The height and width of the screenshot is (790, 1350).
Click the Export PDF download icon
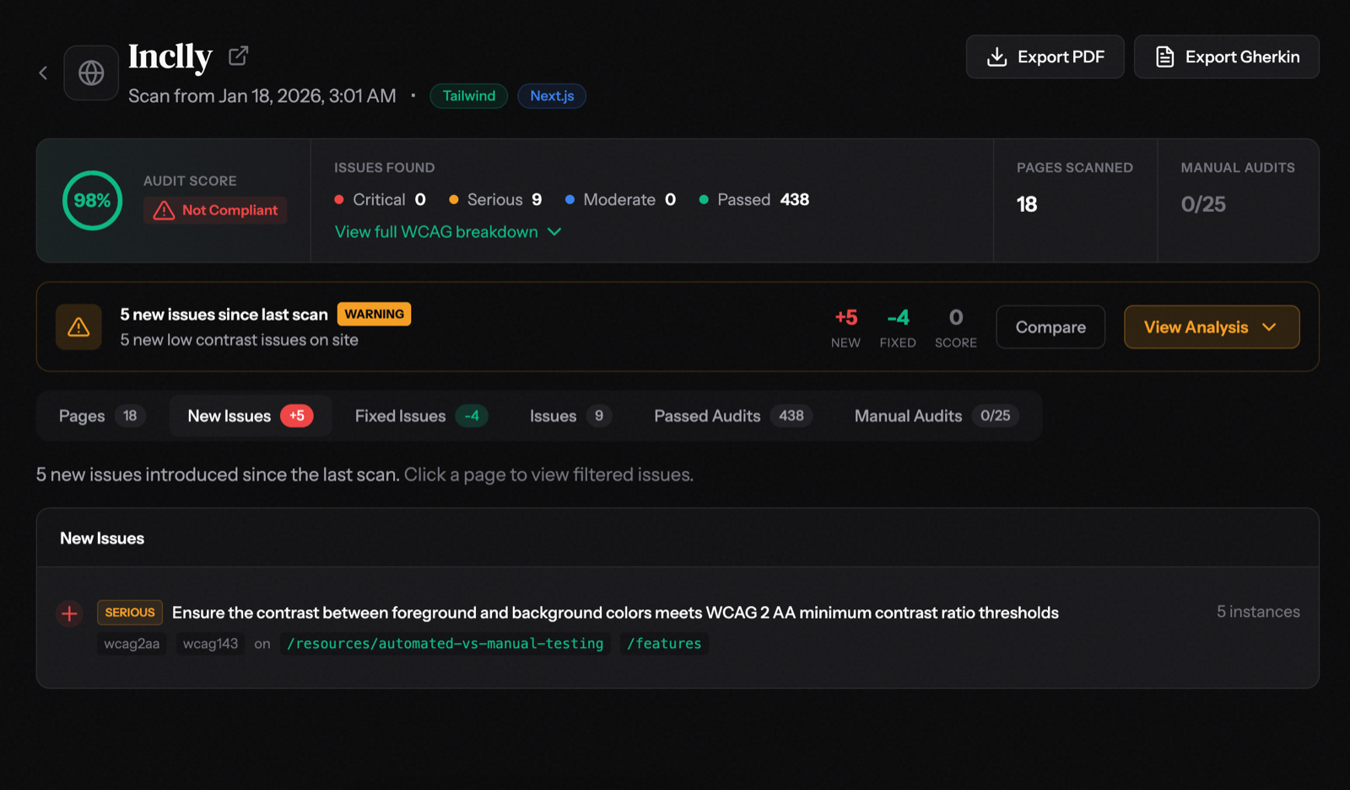click(x=998, y=57)
